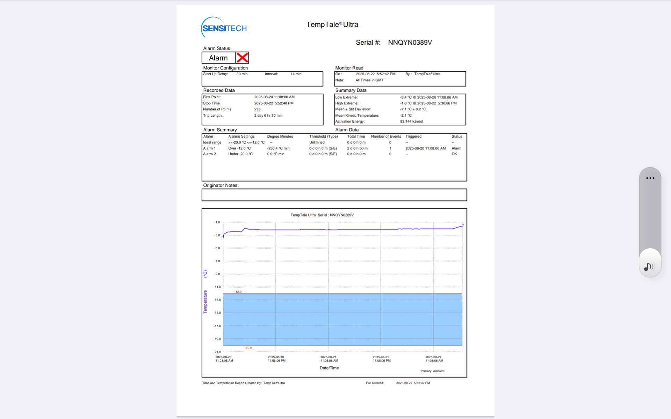Viewport: 671px width, 419px height.
Task: Click the three-dots more options icon
Action: click(x=650, y=178)
